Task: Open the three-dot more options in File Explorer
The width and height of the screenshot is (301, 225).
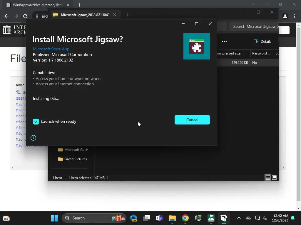Action: 224,41
